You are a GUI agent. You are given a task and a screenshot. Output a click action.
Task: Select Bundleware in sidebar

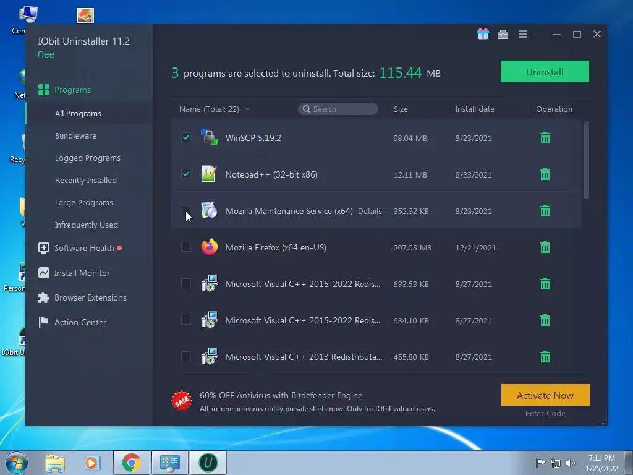[x=75, y=135]
